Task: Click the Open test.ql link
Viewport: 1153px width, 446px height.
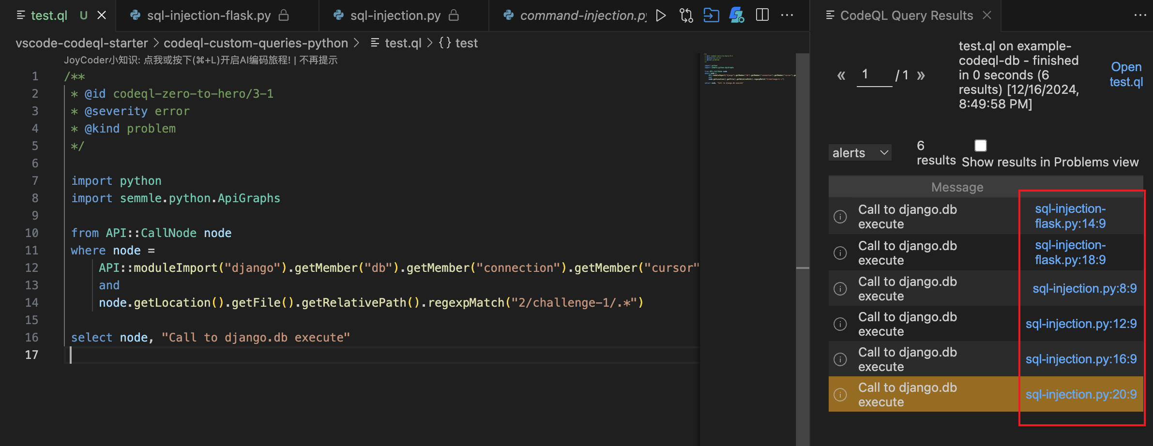Action: [1126, 74]
